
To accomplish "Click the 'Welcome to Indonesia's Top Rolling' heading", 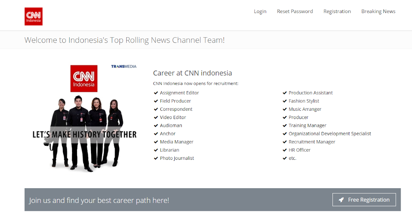I will coord(125,40).
